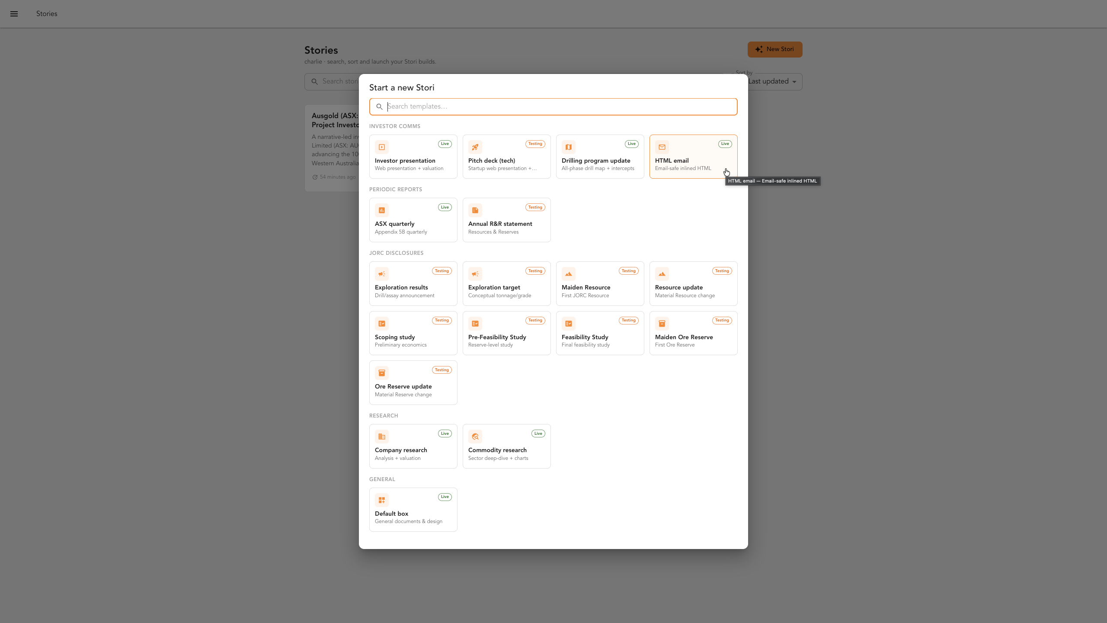Open the hamburger navigation menu
The image size is (1107, 623).
(x=14, y=14)
